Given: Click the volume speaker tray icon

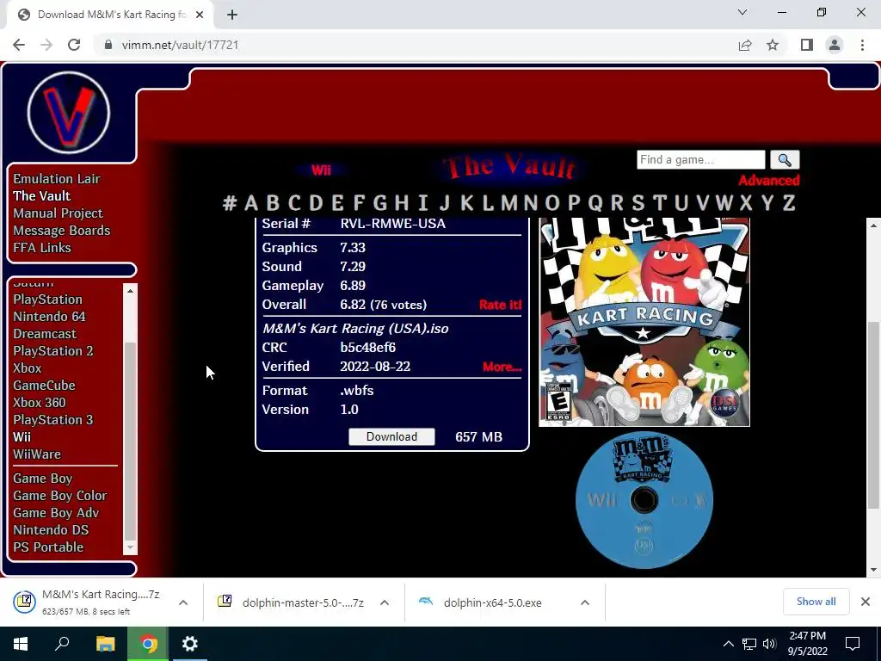Looking at the screenshot, I should pos(769,644).
